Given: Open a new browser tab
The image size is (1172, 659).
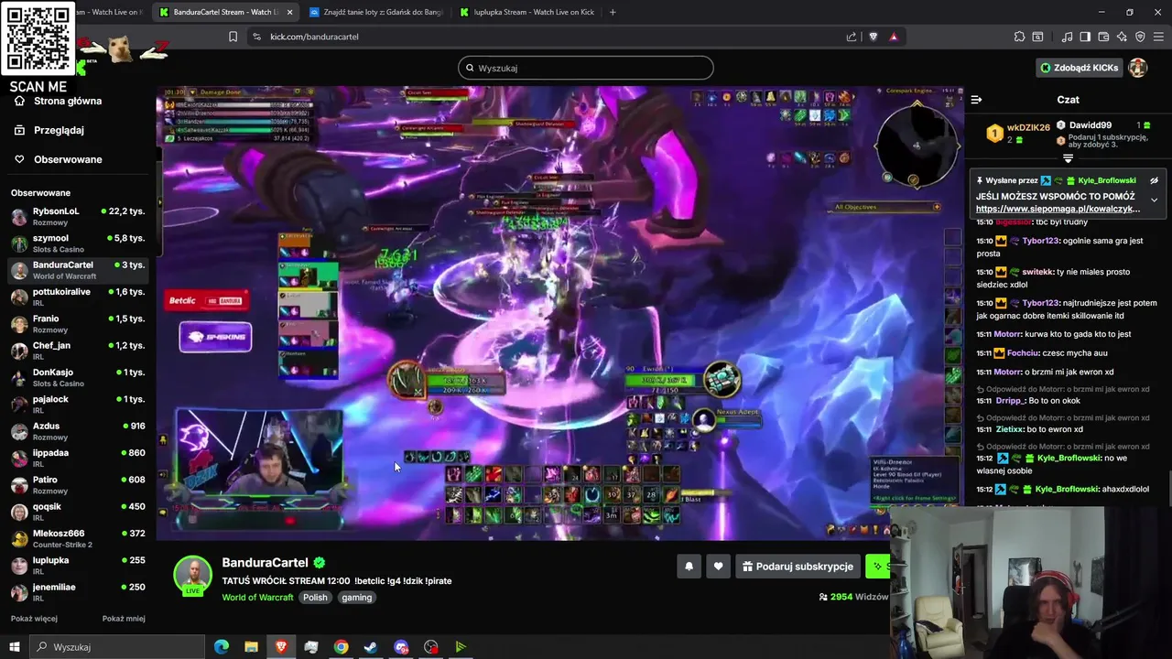Looking at the screenshot, I should pyautogui.click(x=613, y=12).
